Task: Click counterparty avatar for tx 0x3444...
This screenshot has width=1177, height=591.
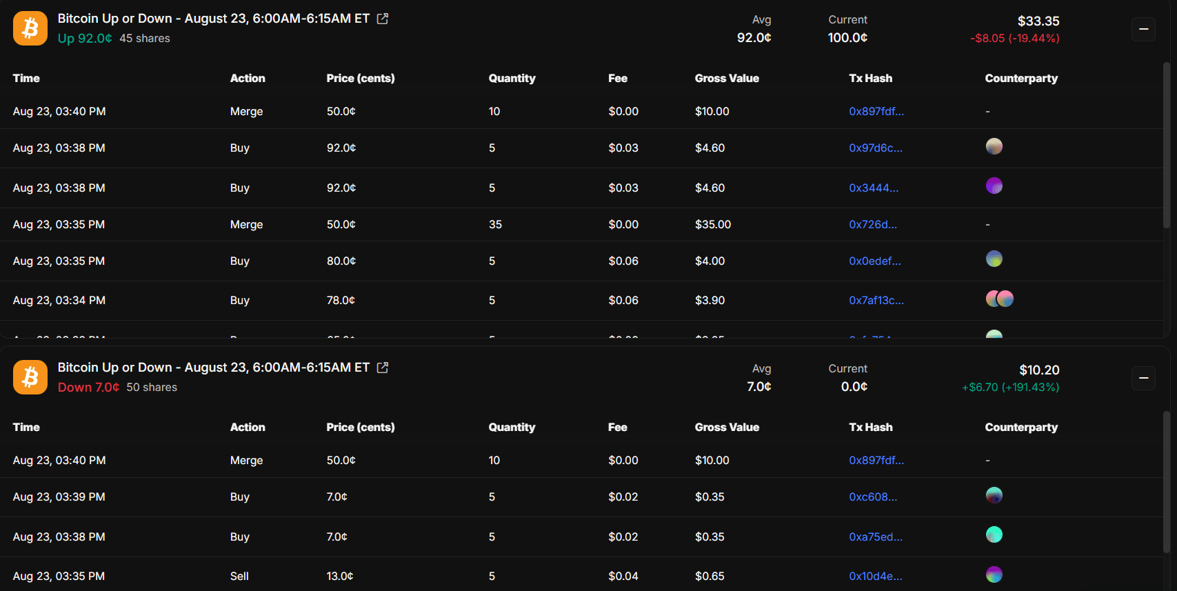Action: point(994,186)
